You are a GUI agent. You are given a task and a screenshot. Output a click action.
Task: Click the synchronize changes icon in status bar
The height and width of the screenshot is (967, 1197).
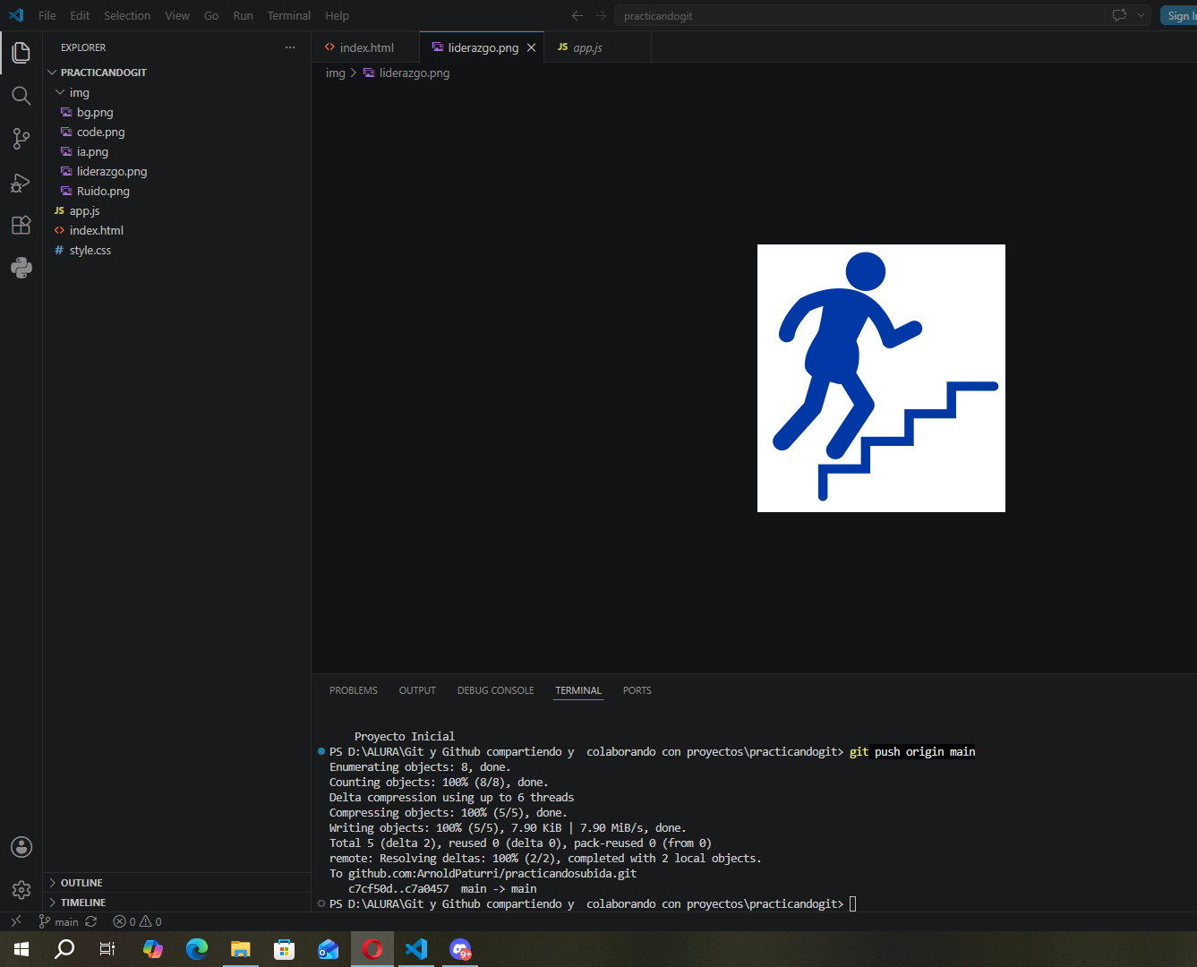91,921
